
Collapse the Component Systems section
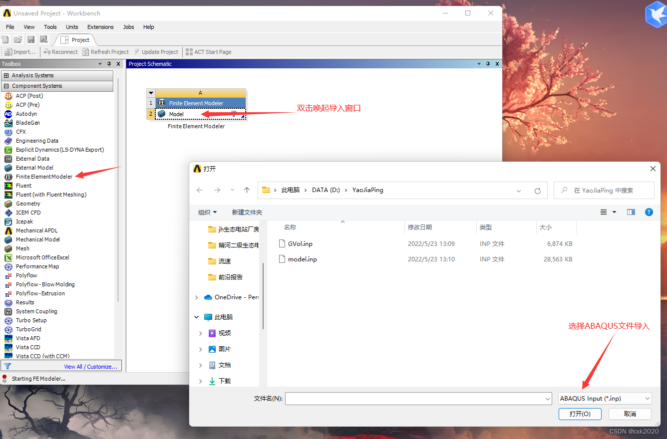click(x=6, y=86)
